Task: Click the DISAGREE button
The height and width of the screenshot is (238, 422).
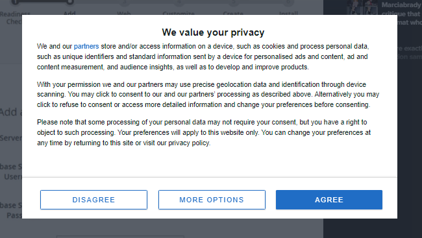Action: pos(93,200)
